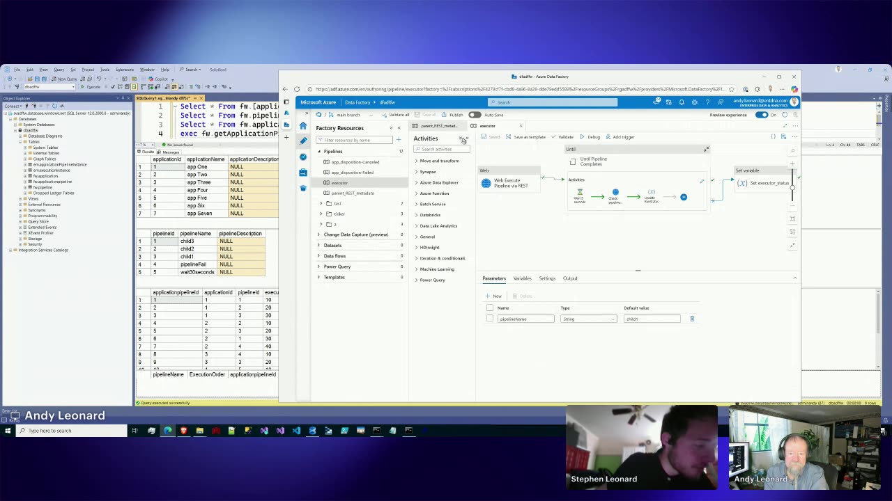The image size is (892, 501).
Task: Open the parameter Type dropdown
Action: 588,319
